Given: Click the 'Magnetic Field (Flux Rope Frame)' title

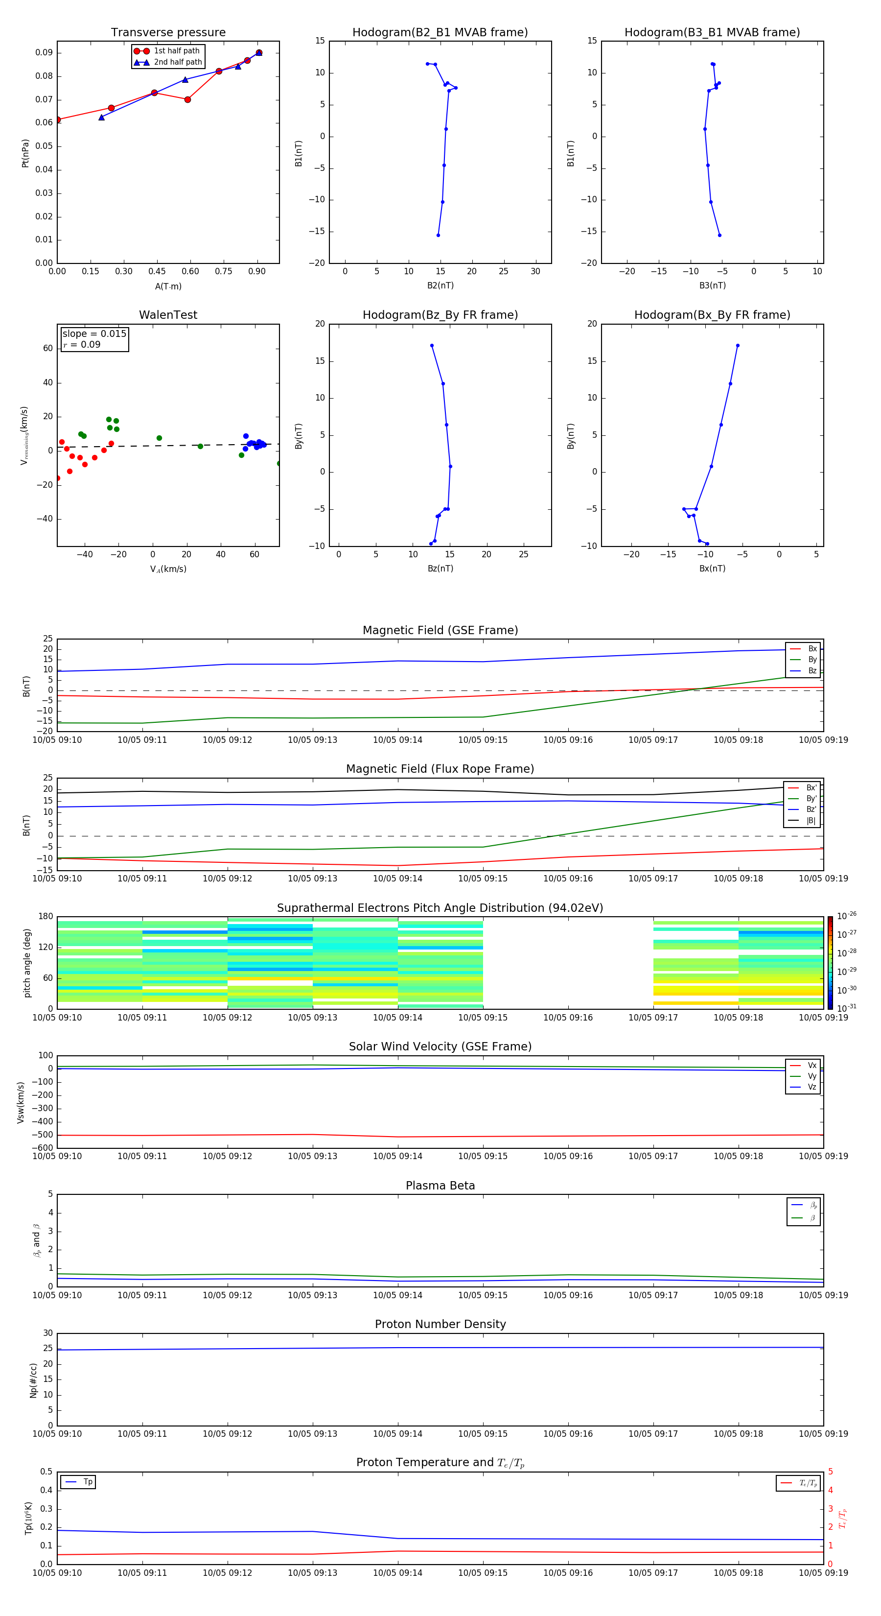Looking at the screenshot, I should point(440,769).
